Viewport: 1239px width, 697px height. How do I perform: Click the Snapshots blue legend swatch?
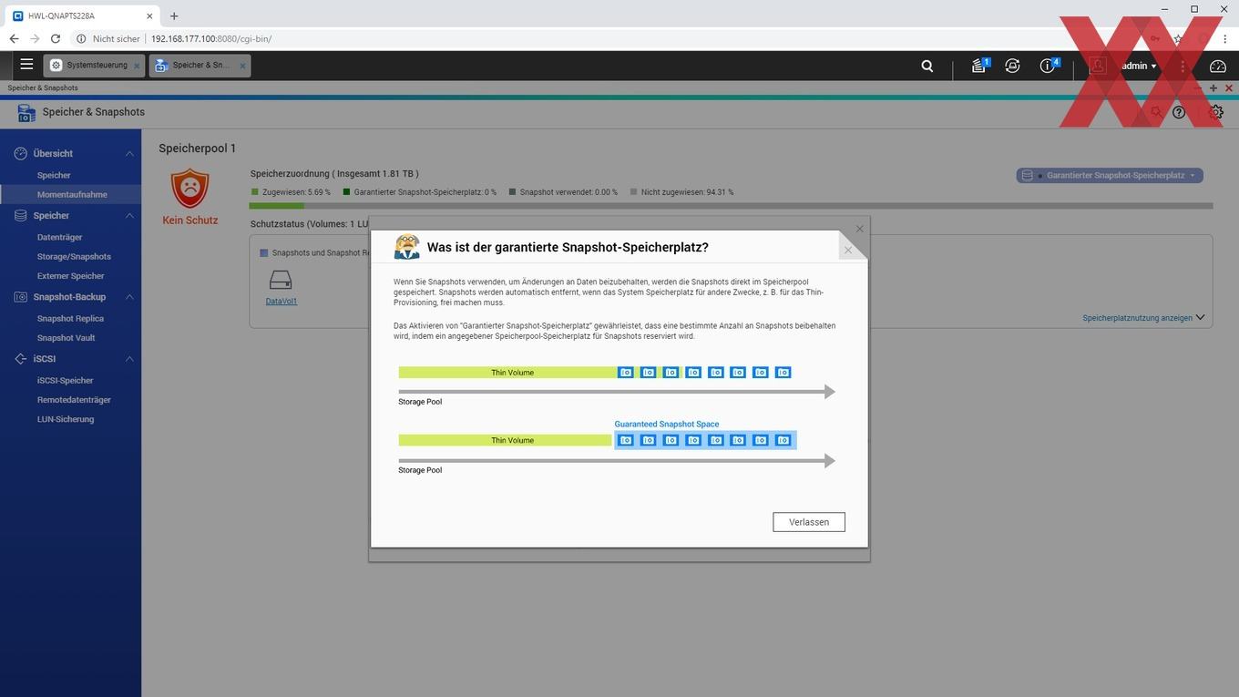point(264,252)
